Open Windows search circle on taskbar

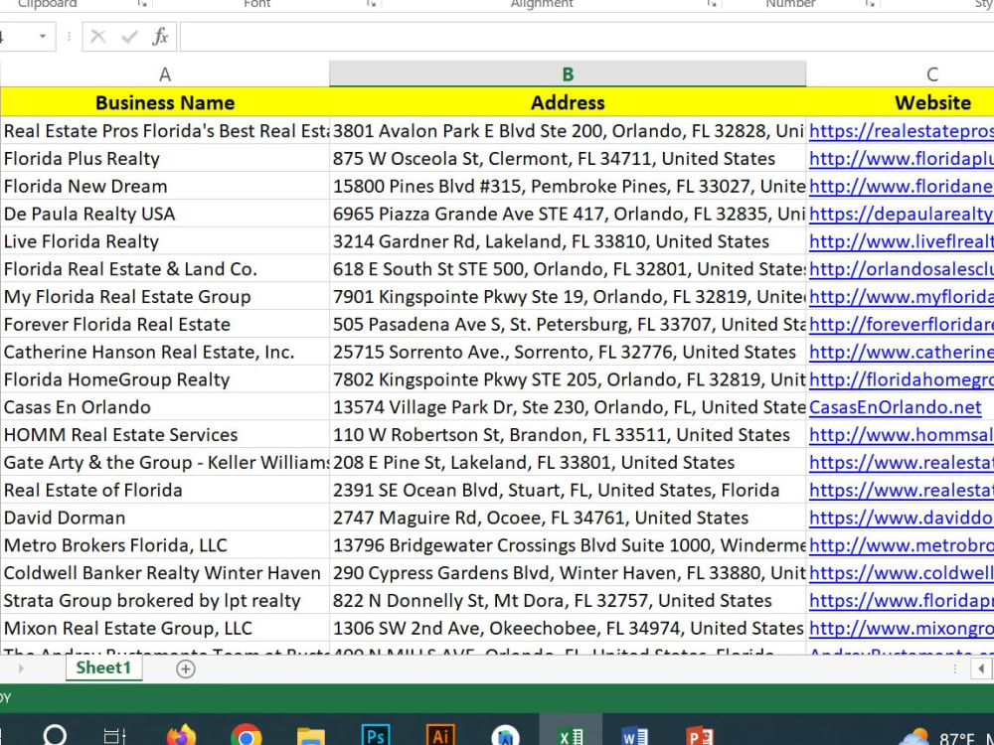pos(55,734)
